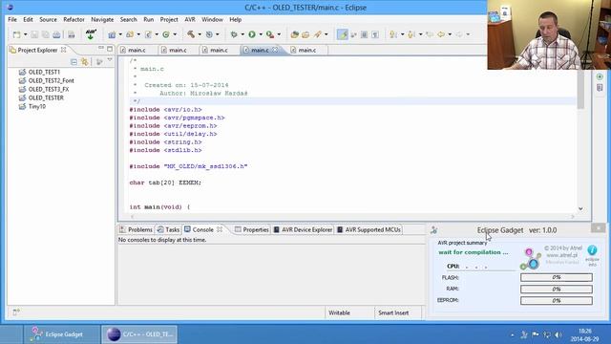The image size is (611, 344).
Task: Click the Eclipse Gadget info icon
Action: coord(592,250)
